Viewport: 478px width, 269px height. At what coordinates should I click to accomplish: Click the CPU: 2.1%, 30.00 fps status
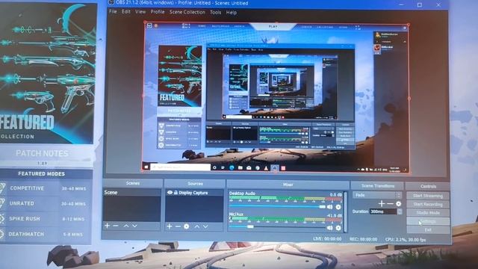[406, 240]
